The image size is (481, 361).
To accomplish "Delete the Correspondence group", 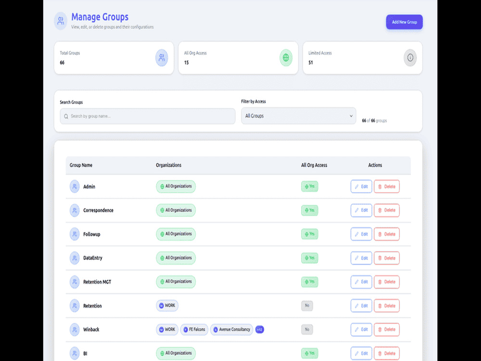I will [x=387, y=210].
